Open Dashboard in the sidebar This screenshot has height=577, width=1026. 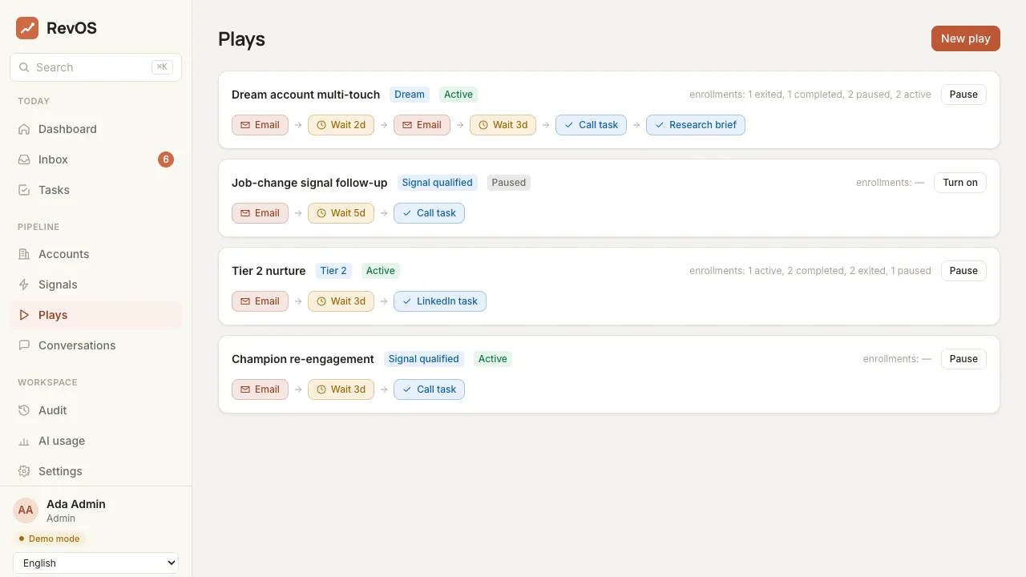point(96,129)
